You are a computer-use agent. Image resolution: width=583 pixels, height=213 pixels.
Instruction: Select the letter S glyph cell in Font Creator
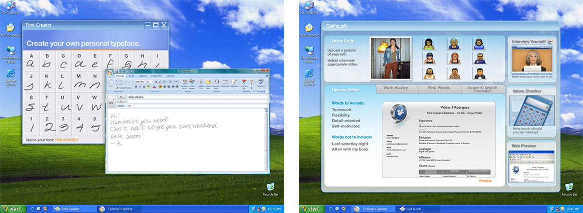30,103
